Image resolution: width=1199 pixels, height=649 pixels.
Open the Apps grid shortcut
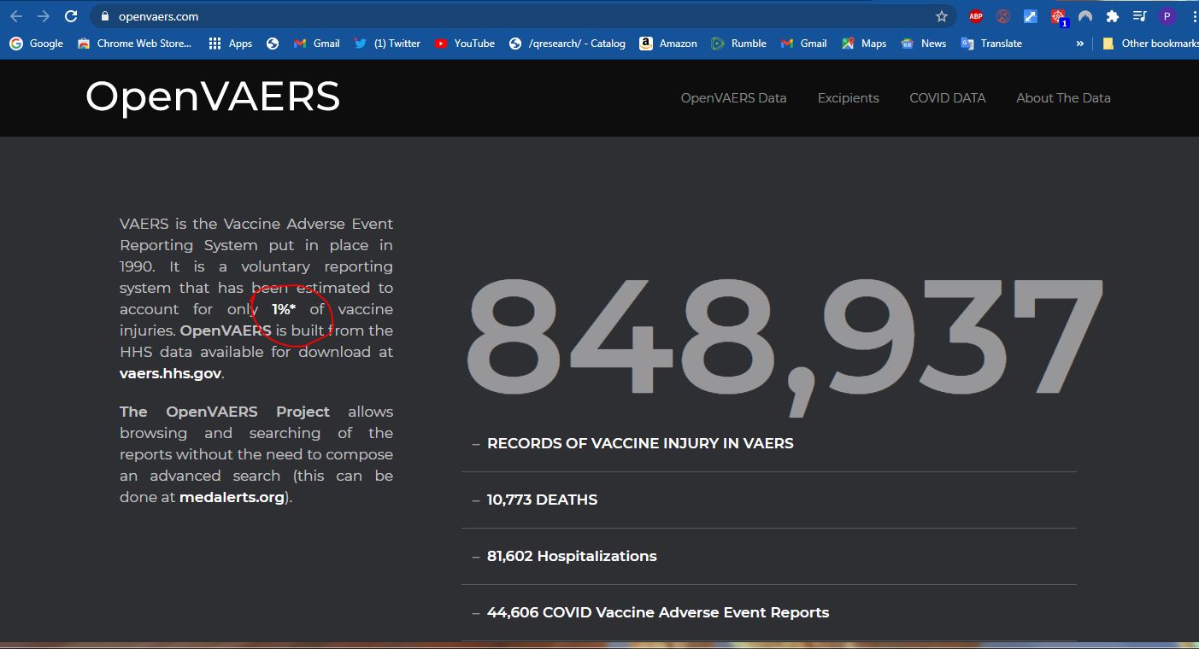(230, 44)
